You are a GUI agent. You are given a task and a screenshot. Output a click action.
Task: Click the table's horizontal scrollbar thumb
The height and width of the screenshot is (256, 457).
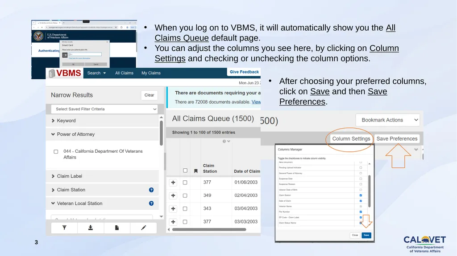tap(209, 230)
